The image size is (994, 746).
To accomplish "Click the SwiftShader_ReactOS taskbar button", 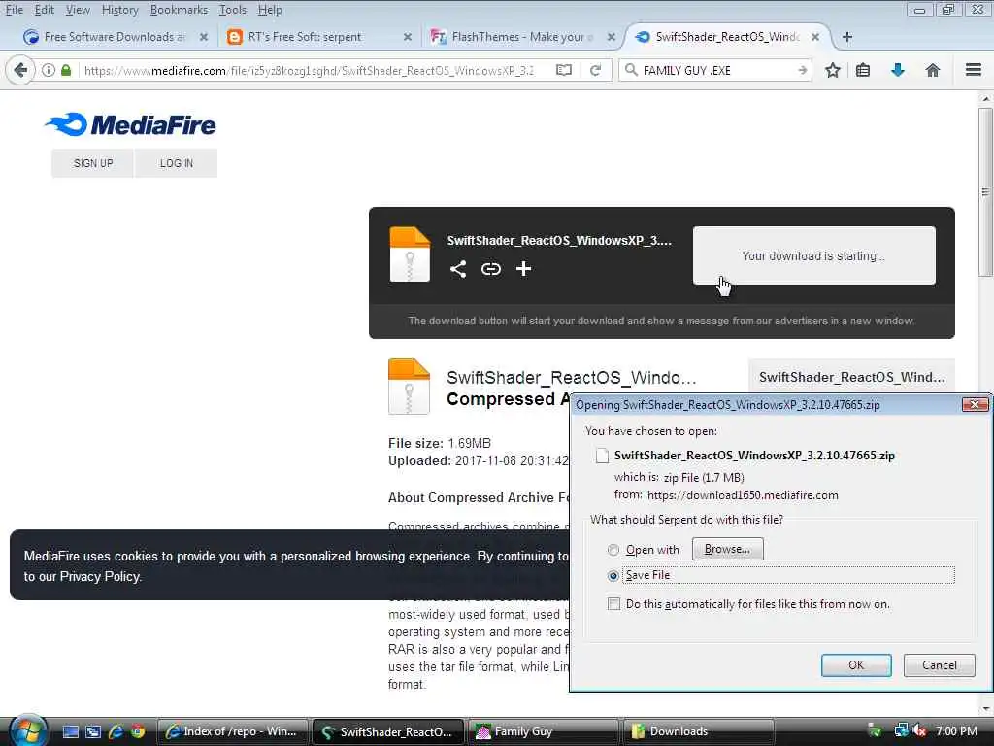I will (387, 731).
